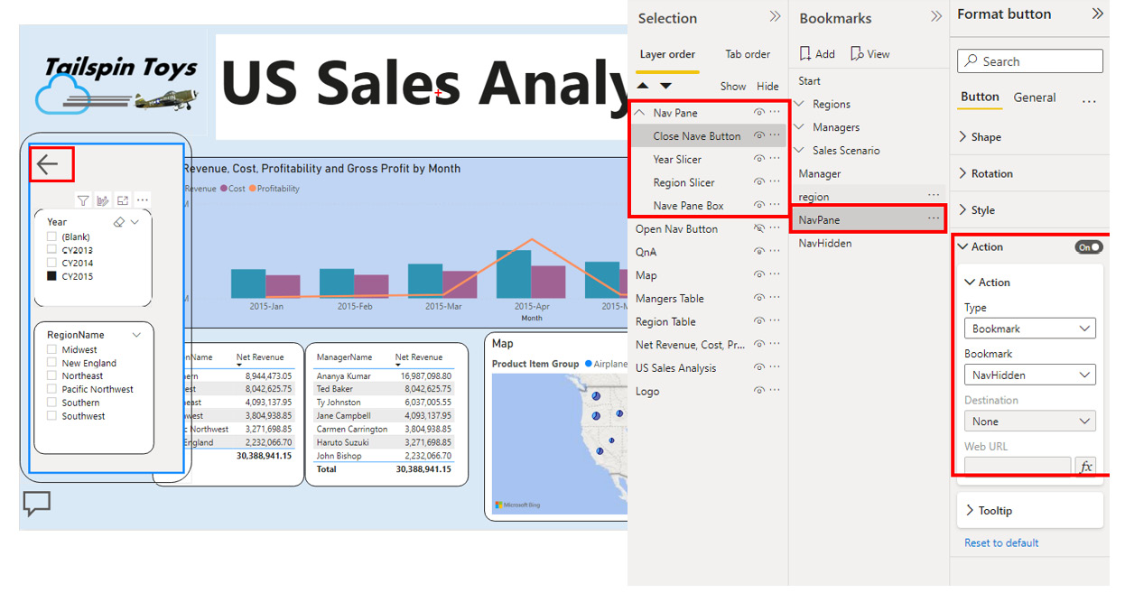Hide the Map layer using eye icon

[x=759, y=275]
